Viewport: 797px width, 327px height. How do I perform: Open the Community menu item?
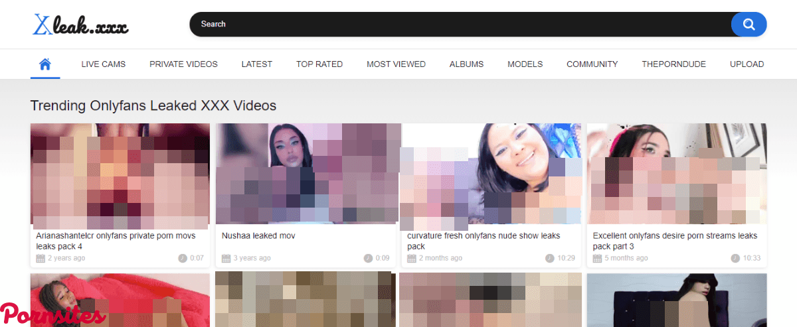(x=592, y=64)
